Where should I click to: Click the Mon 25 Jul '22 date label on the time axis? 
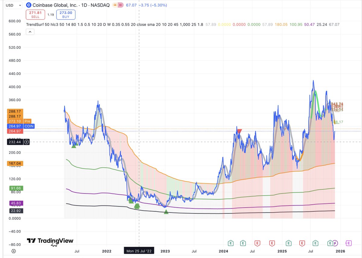139,250
